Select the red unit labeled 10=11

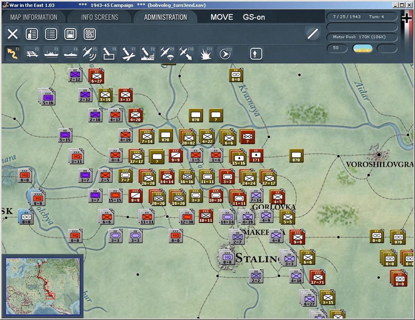[205, 216]
